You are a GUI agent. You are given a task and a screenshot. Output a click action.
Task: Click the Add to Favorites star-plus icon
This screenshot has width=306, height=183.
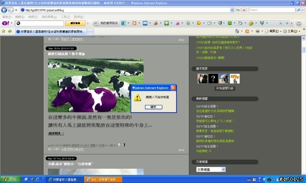click(10, 31)
